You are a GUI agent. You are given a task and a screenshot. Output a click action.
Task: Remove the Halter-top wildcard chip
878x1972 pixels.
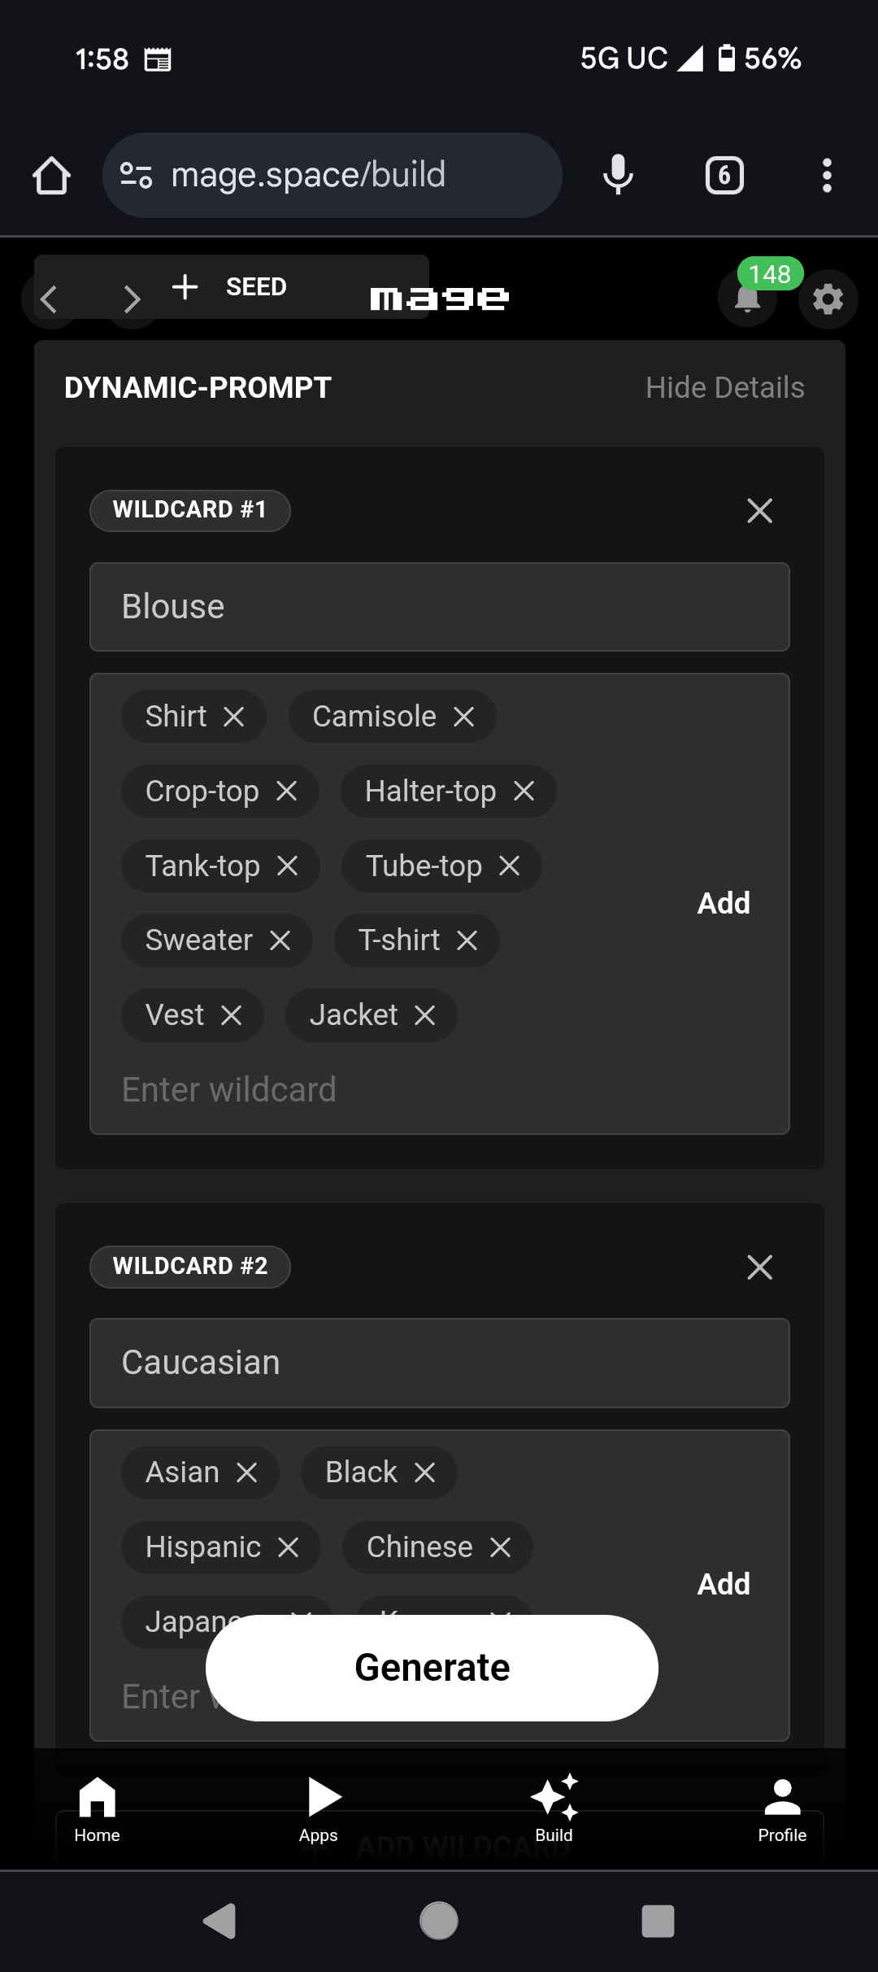[x=524, y=791]
